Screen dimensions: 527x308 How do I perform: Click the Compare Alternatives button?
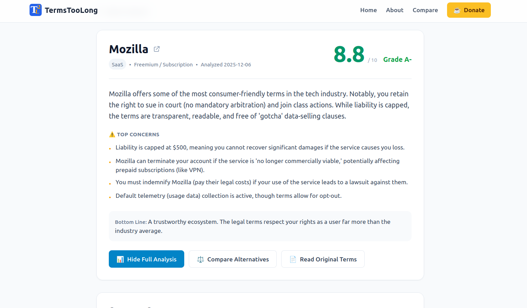tap(233, 259)
